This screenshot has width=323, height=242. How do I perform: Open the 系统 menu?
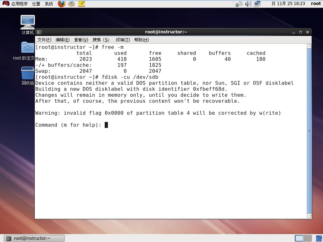tap(49, 4)
